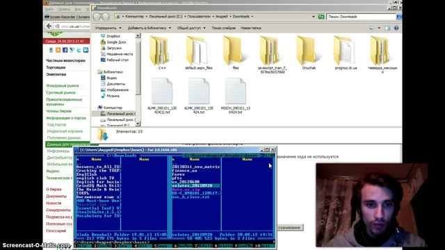
Task: Click the Facebook icon on website
Action: [x=65, y=50]
